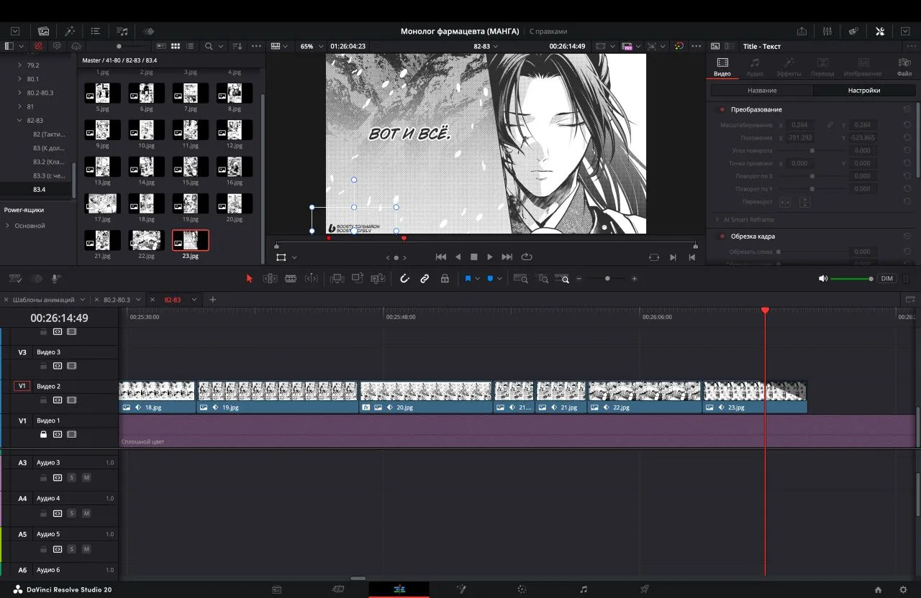Click the Overwrite Clip icon
921x598 pixels.
coord(358,278)
